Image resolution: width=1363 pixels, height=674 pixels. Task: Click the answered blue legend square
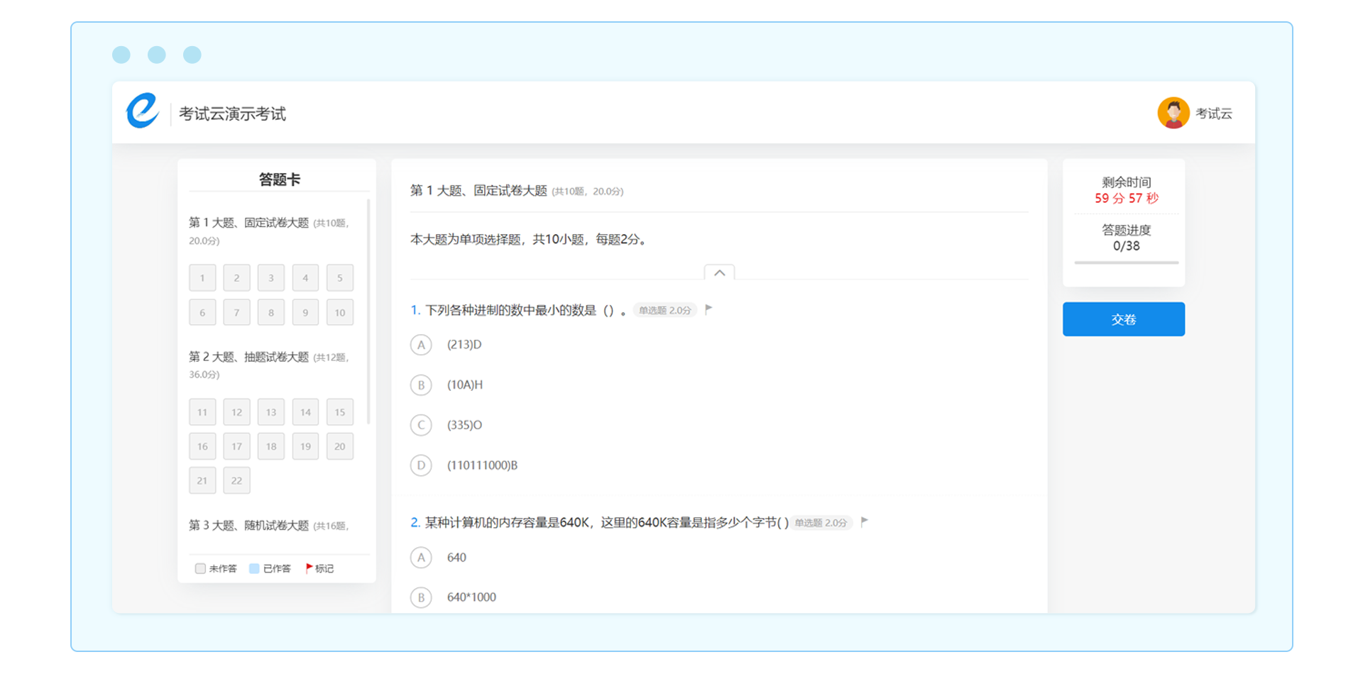(254, 568)
